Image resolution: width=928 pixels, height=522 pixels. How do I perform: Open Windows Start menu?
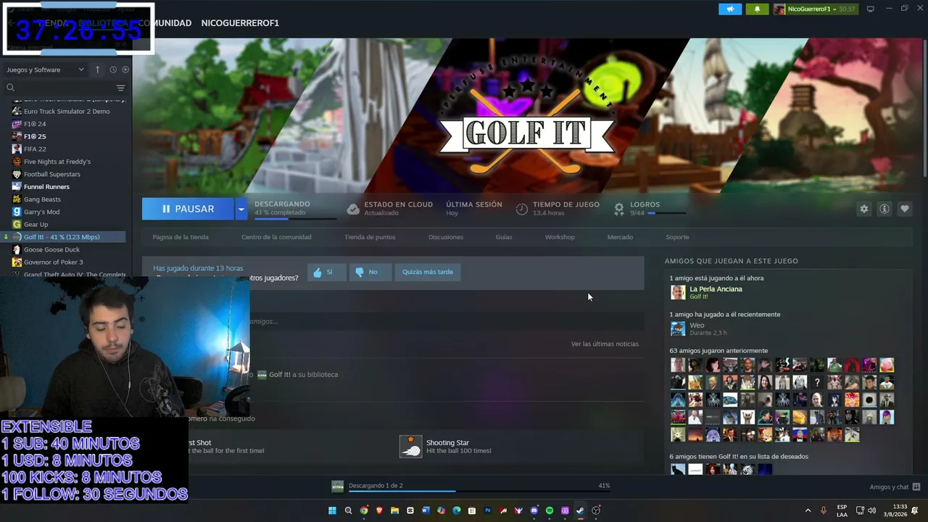coord(333,510)
